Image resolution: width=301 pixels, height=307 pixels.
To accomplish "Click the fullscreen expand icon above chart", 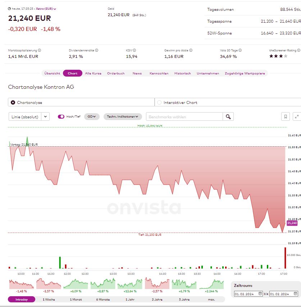I will pyautogui.click(x=297, y=116).
